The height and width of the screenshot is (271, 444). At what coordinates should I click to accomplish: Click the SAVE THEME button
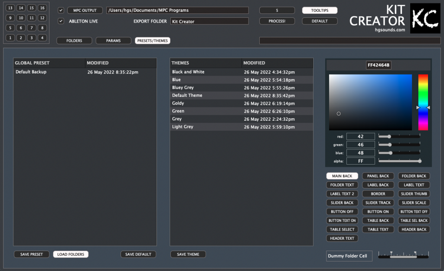point(188,254)
